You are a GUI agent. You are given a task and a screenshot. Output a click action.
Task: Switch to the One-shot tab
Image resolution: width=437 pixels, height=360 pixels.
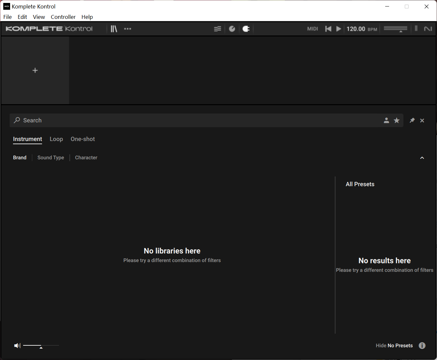(83, 139)
